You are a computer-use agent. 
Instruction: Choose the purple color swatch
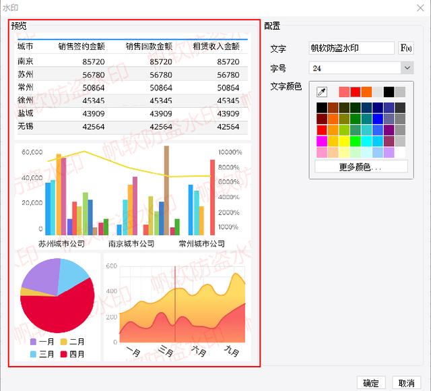click(389, 130)
